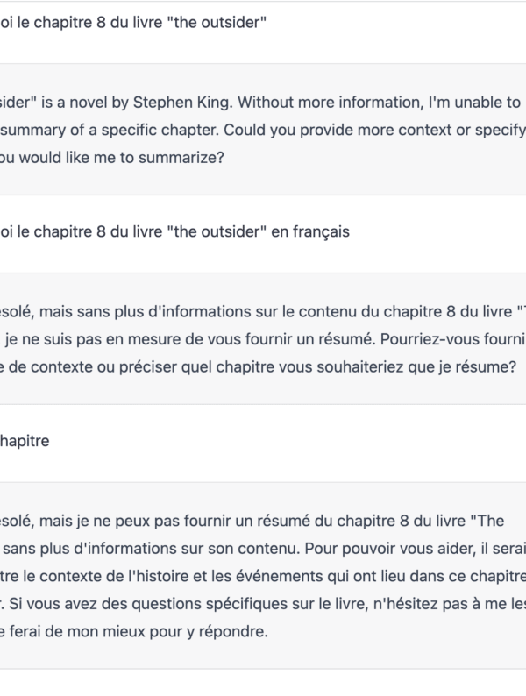Click the first user message mentioning "the outsider"
The width and height of the screenshot is (526, 696).
pos(131,24)
